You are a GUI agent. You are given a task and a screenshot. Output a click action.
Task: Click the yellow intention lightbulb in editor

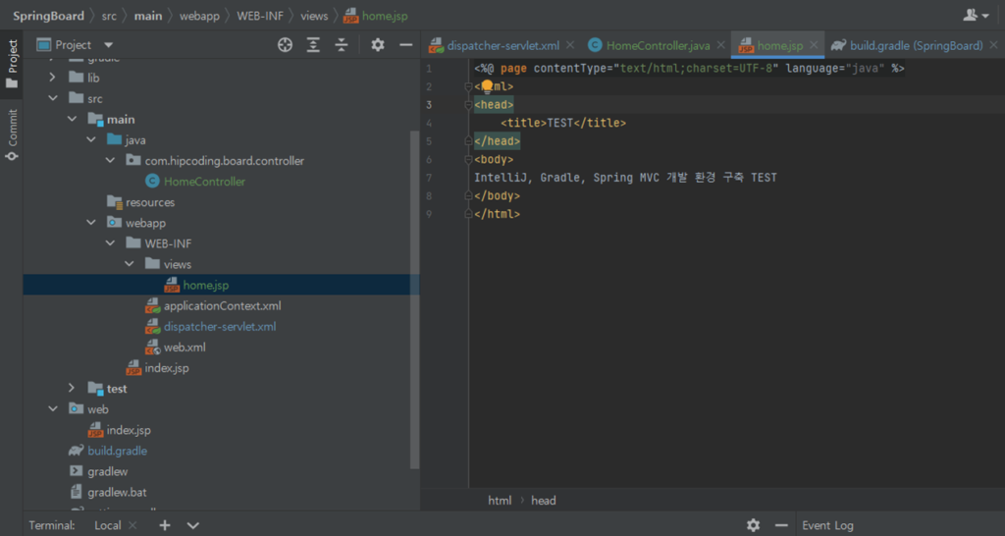tap(487, 86)
